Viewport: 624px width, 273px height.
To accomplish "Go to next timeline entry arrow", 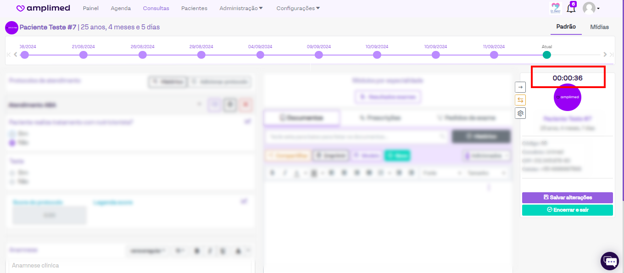I will 605,55.
